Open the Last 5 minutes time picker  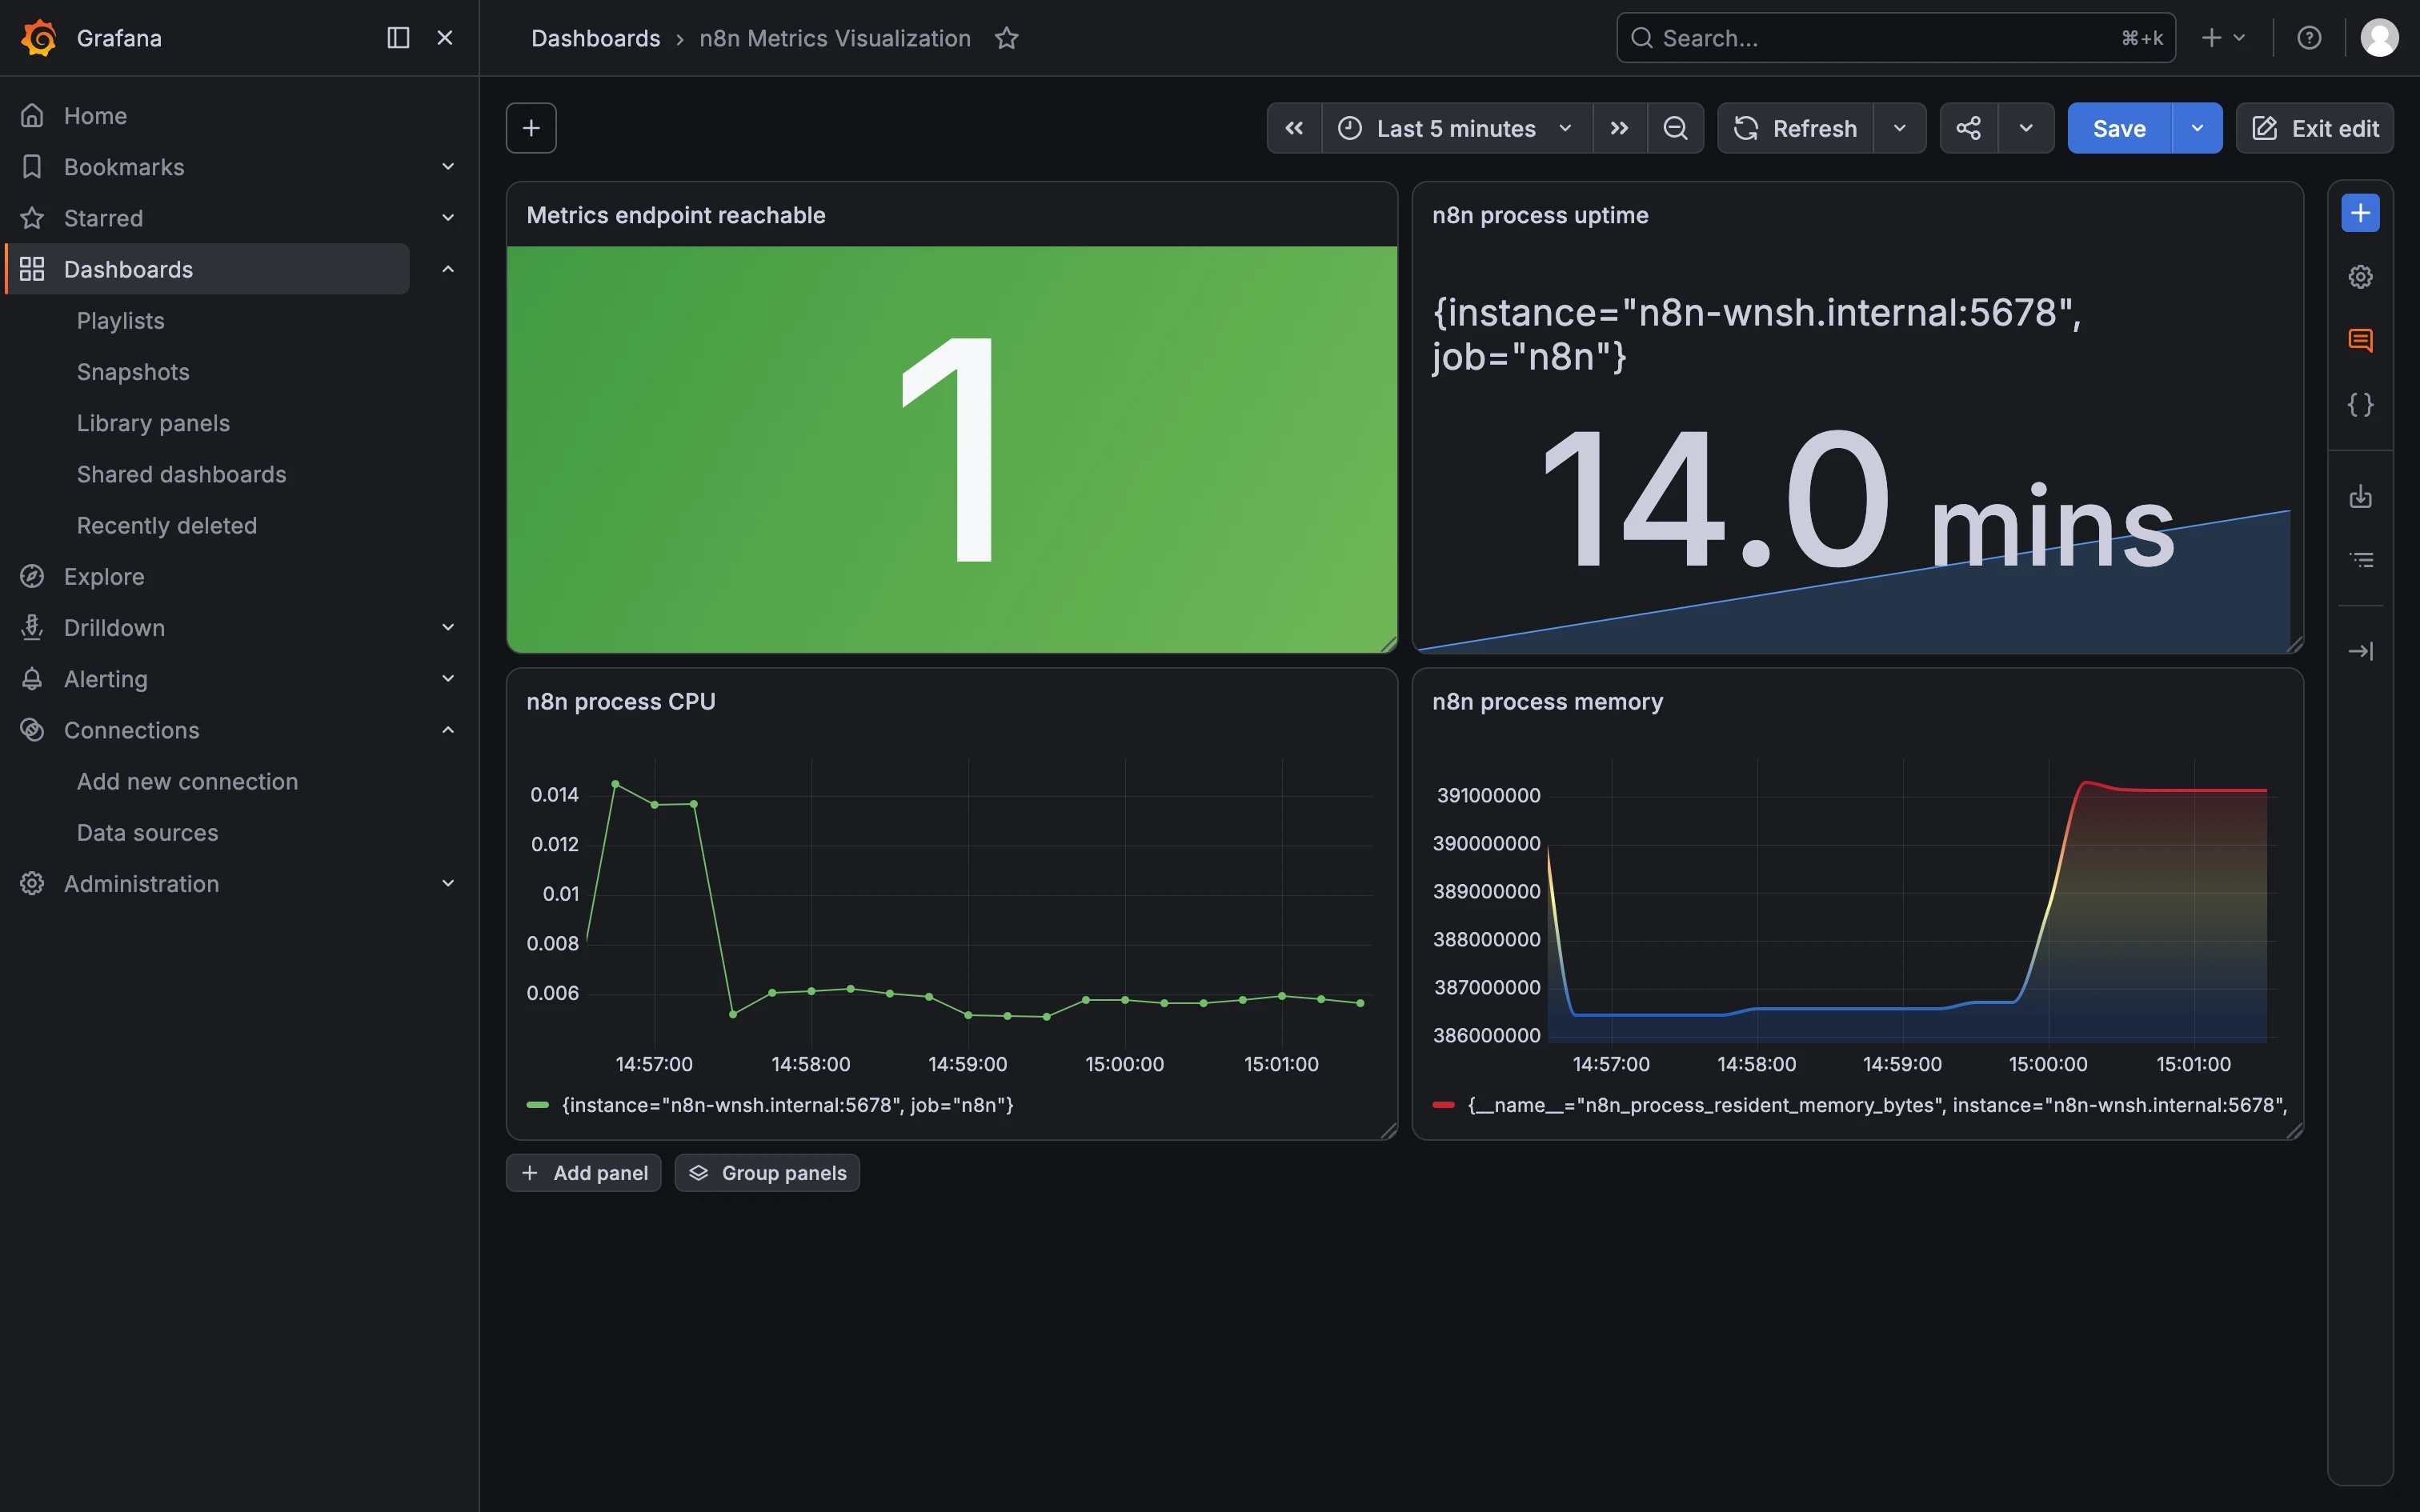(x=1456, y=128)
